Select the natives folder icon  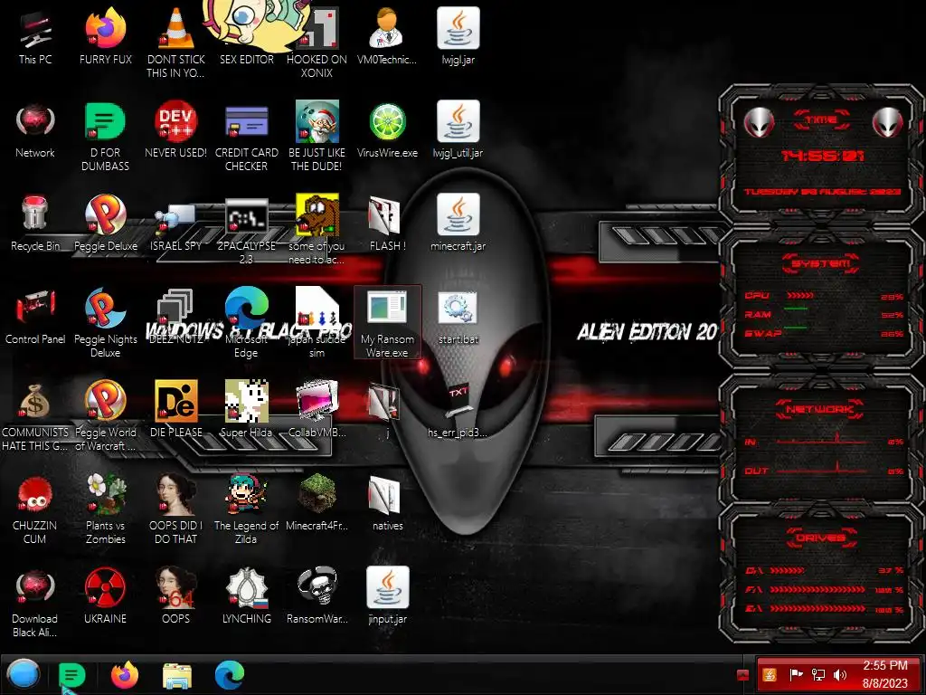point(387,502)
